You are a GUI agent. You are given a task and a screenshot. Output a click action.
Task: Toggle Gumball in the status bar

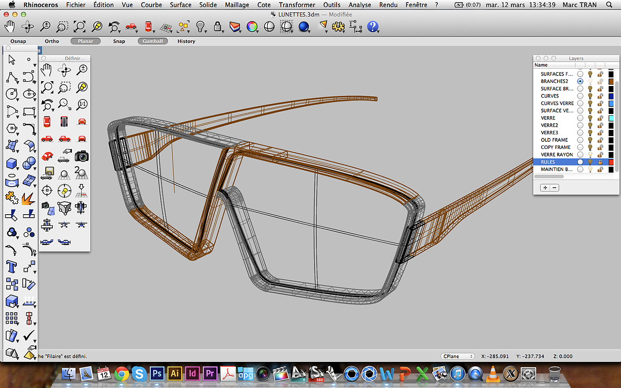[x=153, y=41]
